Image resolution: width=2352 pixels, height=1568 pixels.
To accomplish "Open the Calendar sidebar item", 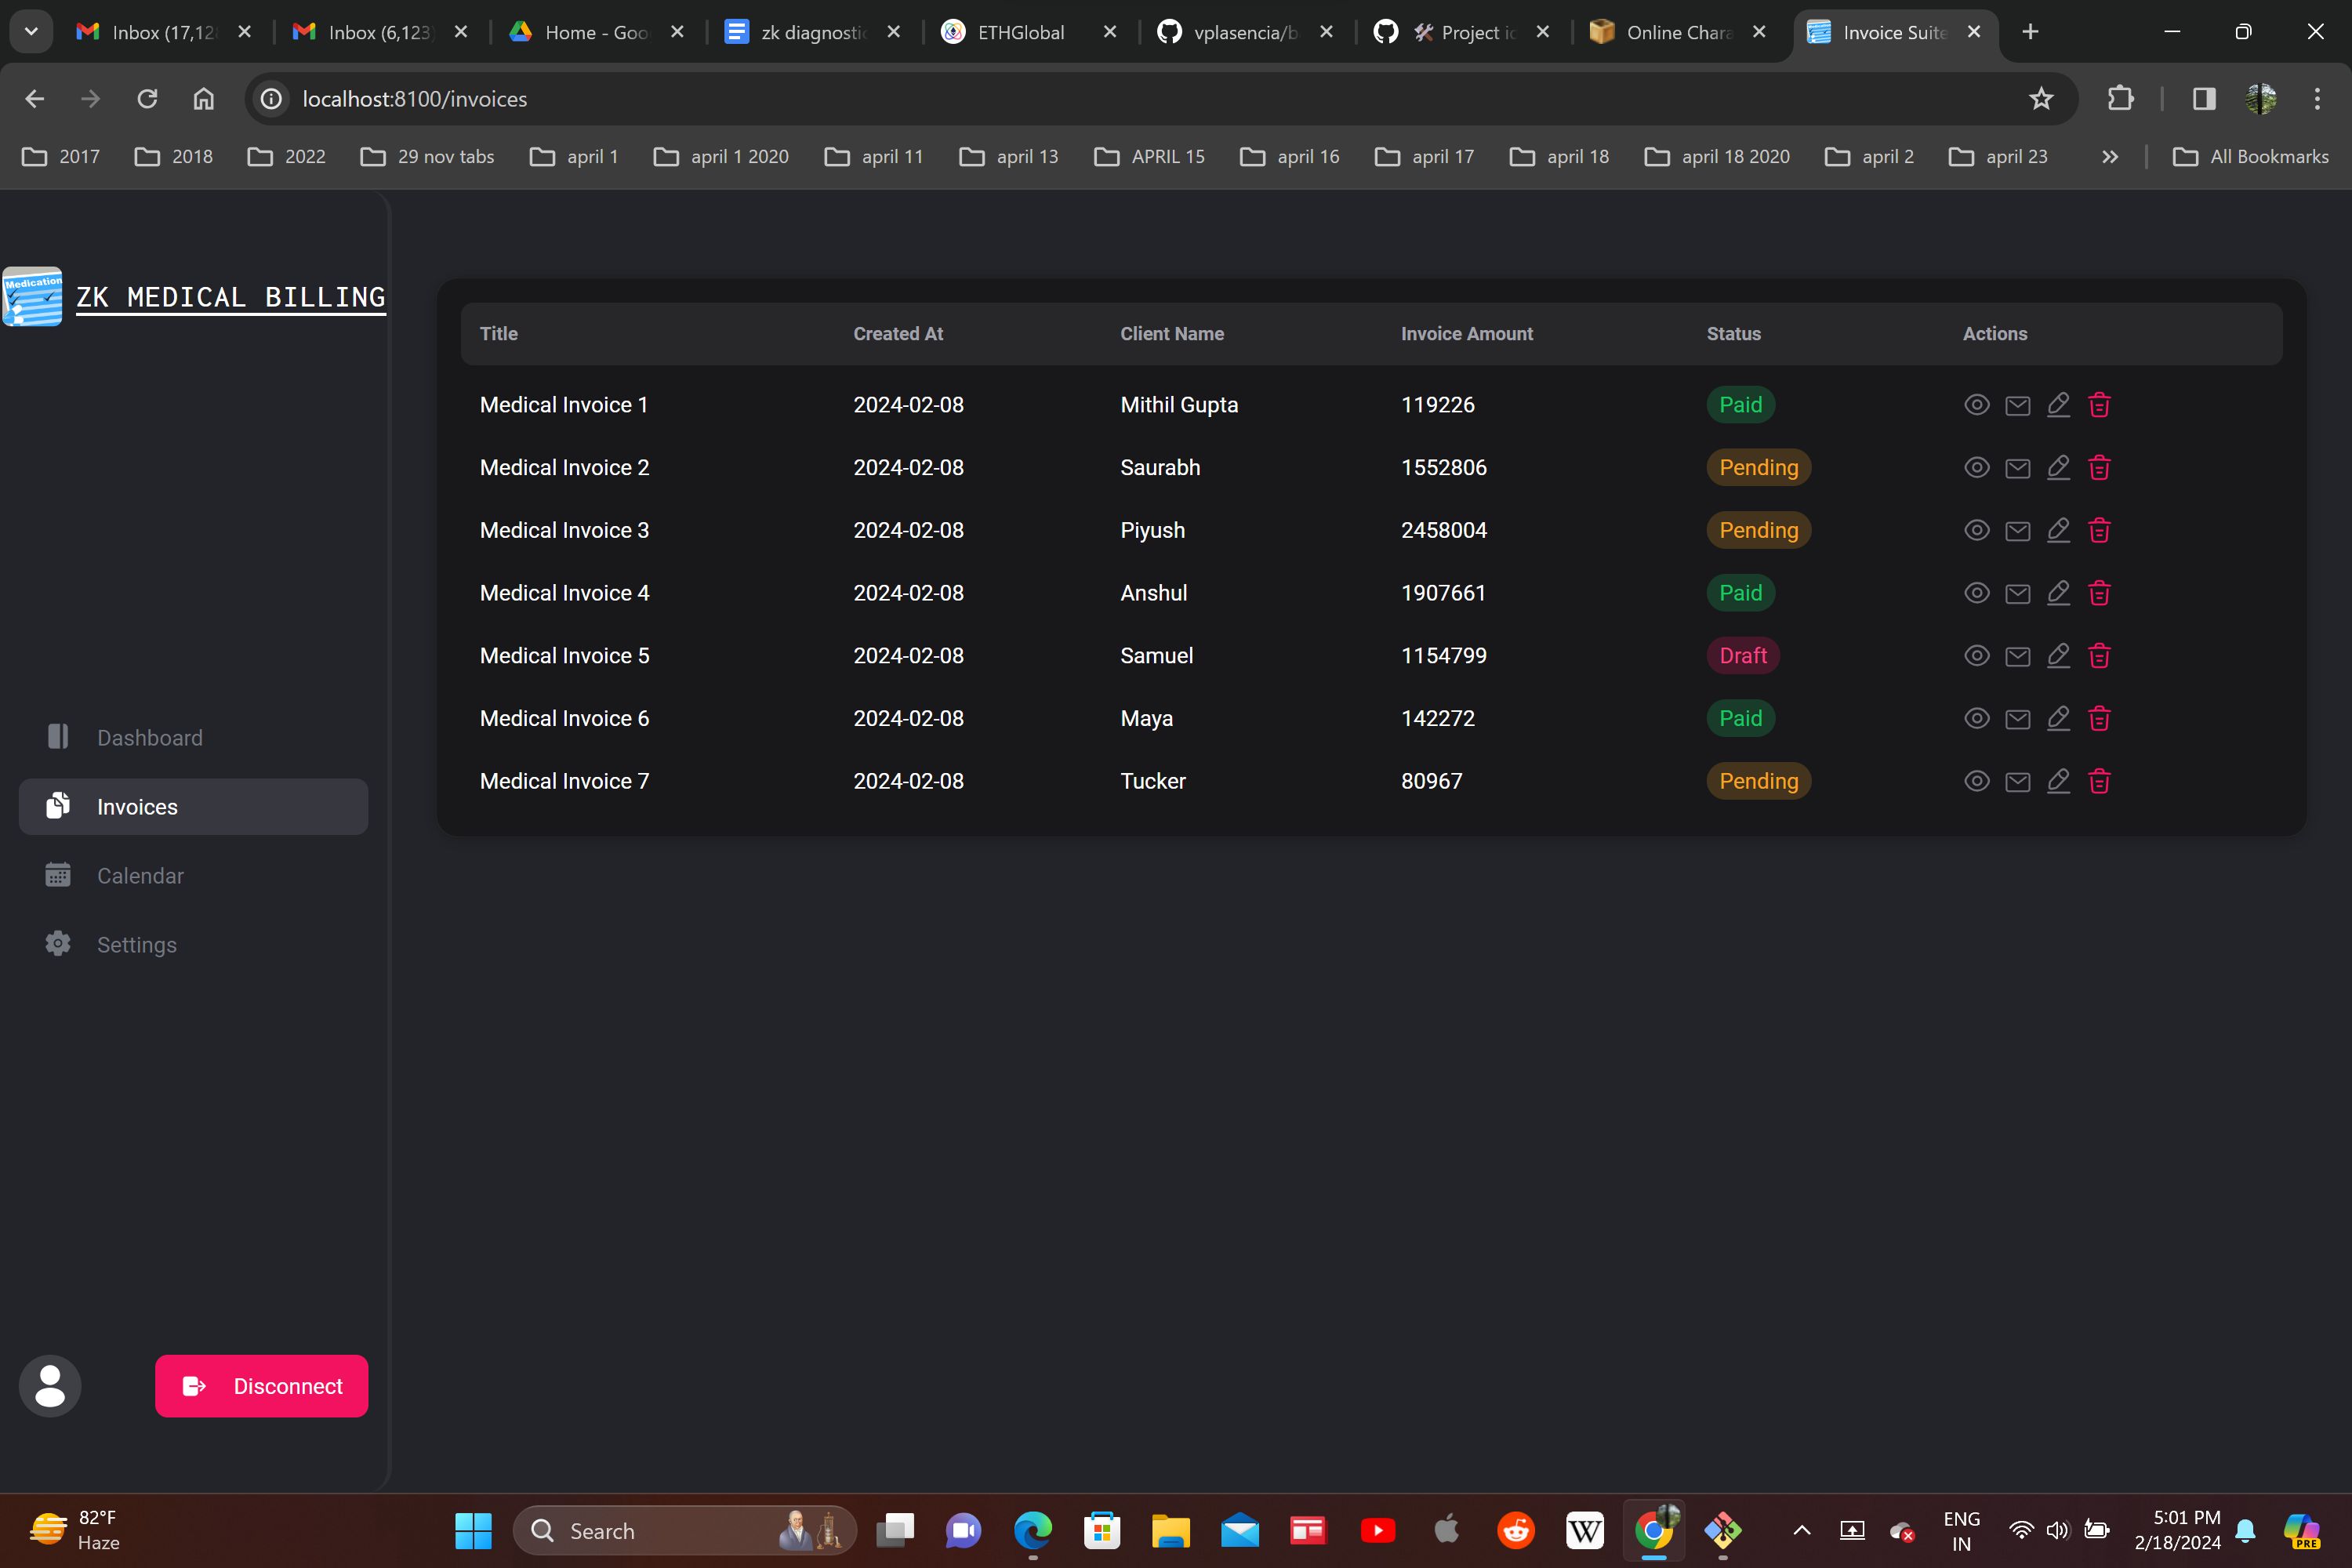I will 140,876.
